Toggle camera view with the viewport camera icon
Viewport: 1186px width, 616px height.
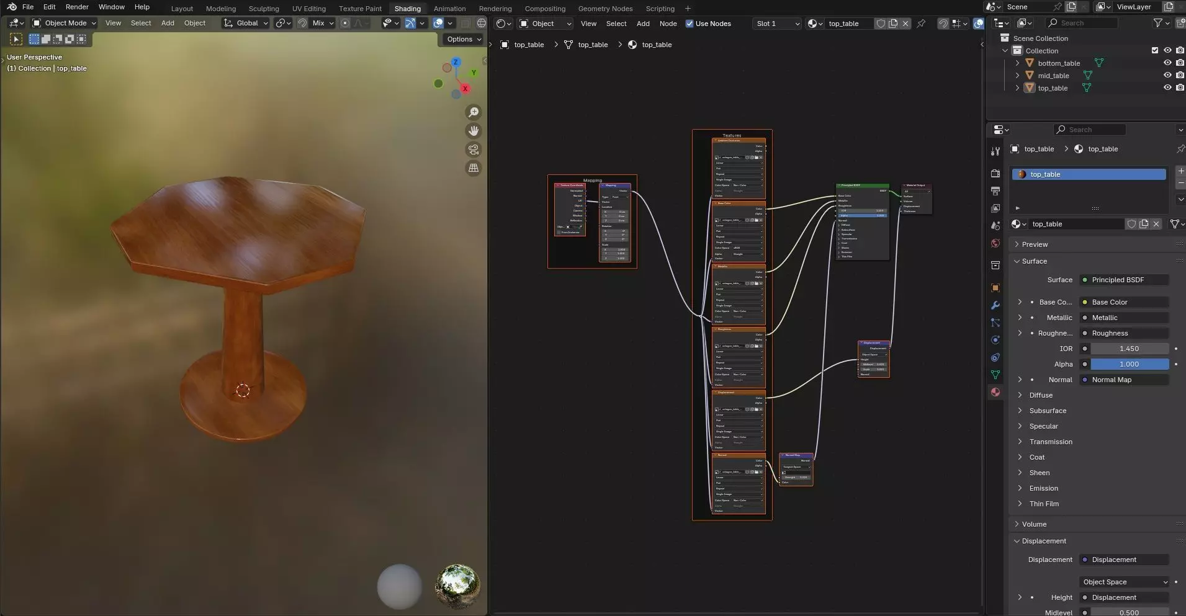click(474, 150)
